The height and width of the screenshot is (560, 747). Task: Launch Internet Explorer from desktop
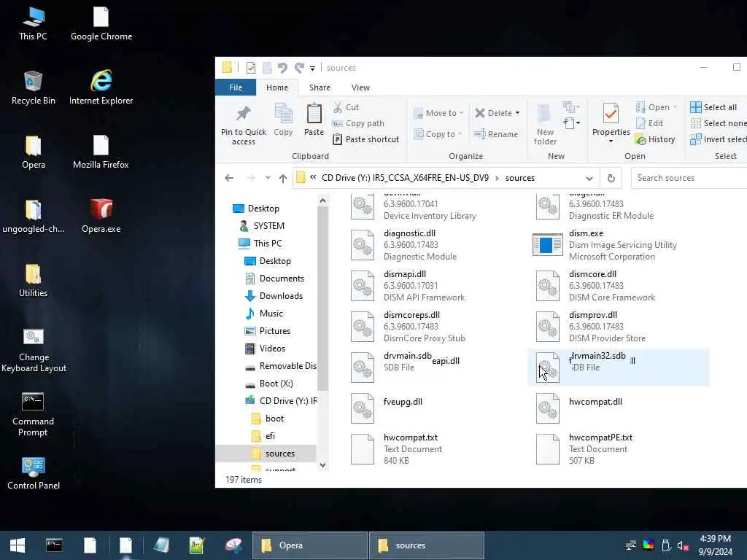tap(101, 88)
